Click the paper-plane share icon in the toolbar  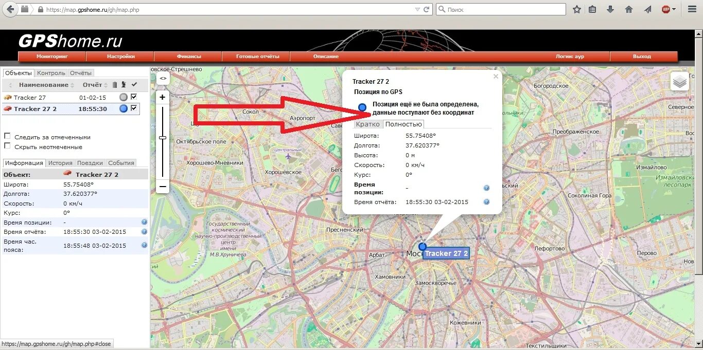point(647,9)
